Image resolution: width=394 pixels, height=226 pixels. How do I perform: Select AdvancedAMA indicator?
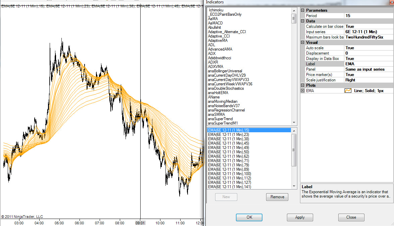(220, 49)
